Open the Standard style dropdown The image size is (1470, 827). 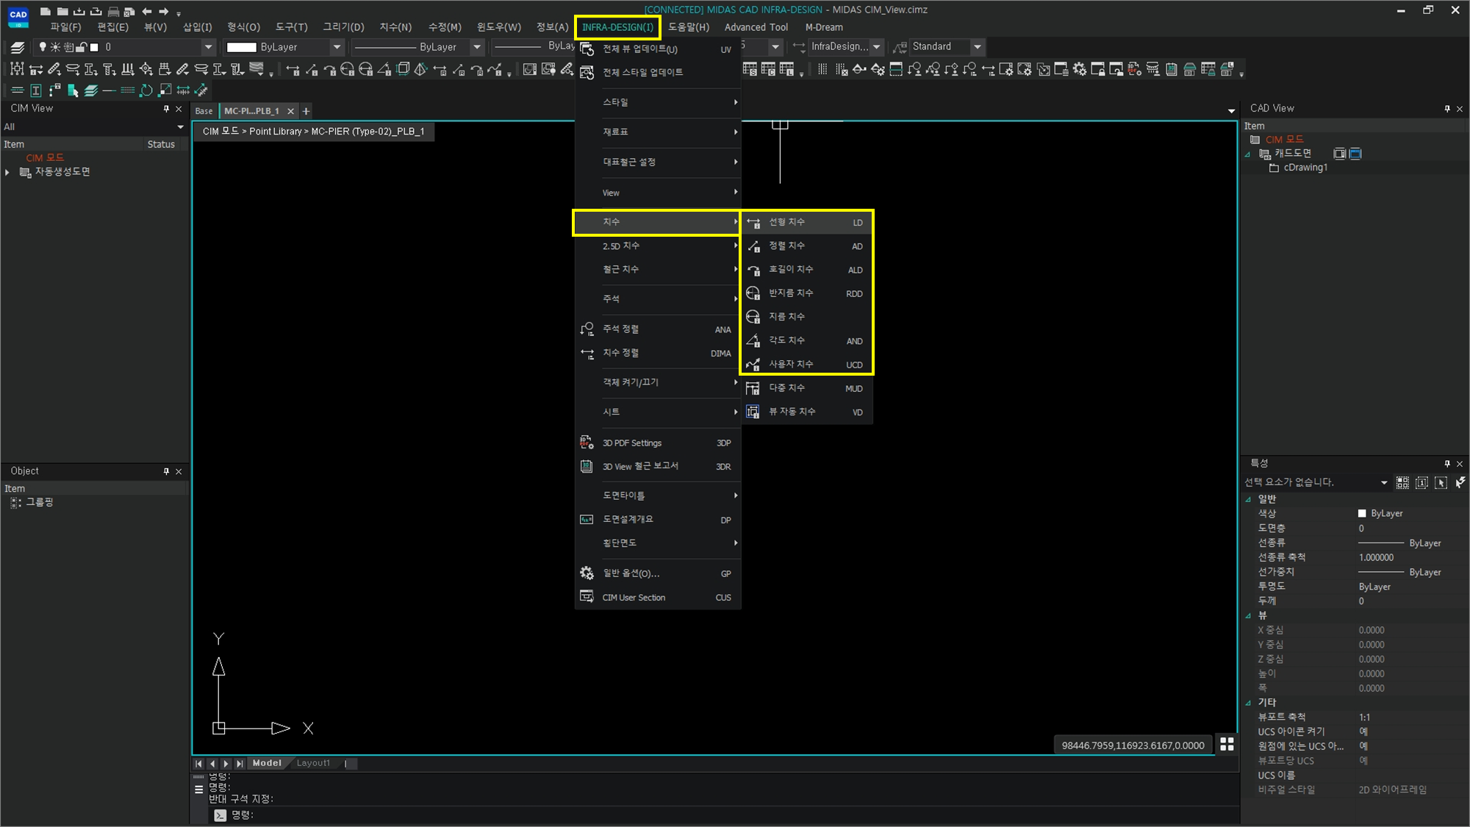(x=978, y=47)
